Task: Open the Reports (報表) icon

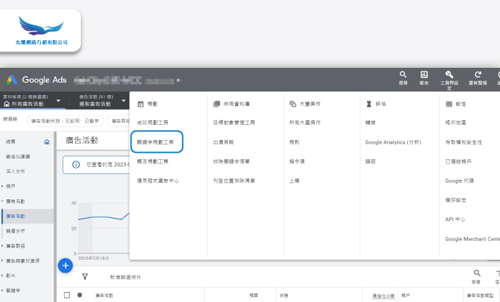Action: [424, 75]
